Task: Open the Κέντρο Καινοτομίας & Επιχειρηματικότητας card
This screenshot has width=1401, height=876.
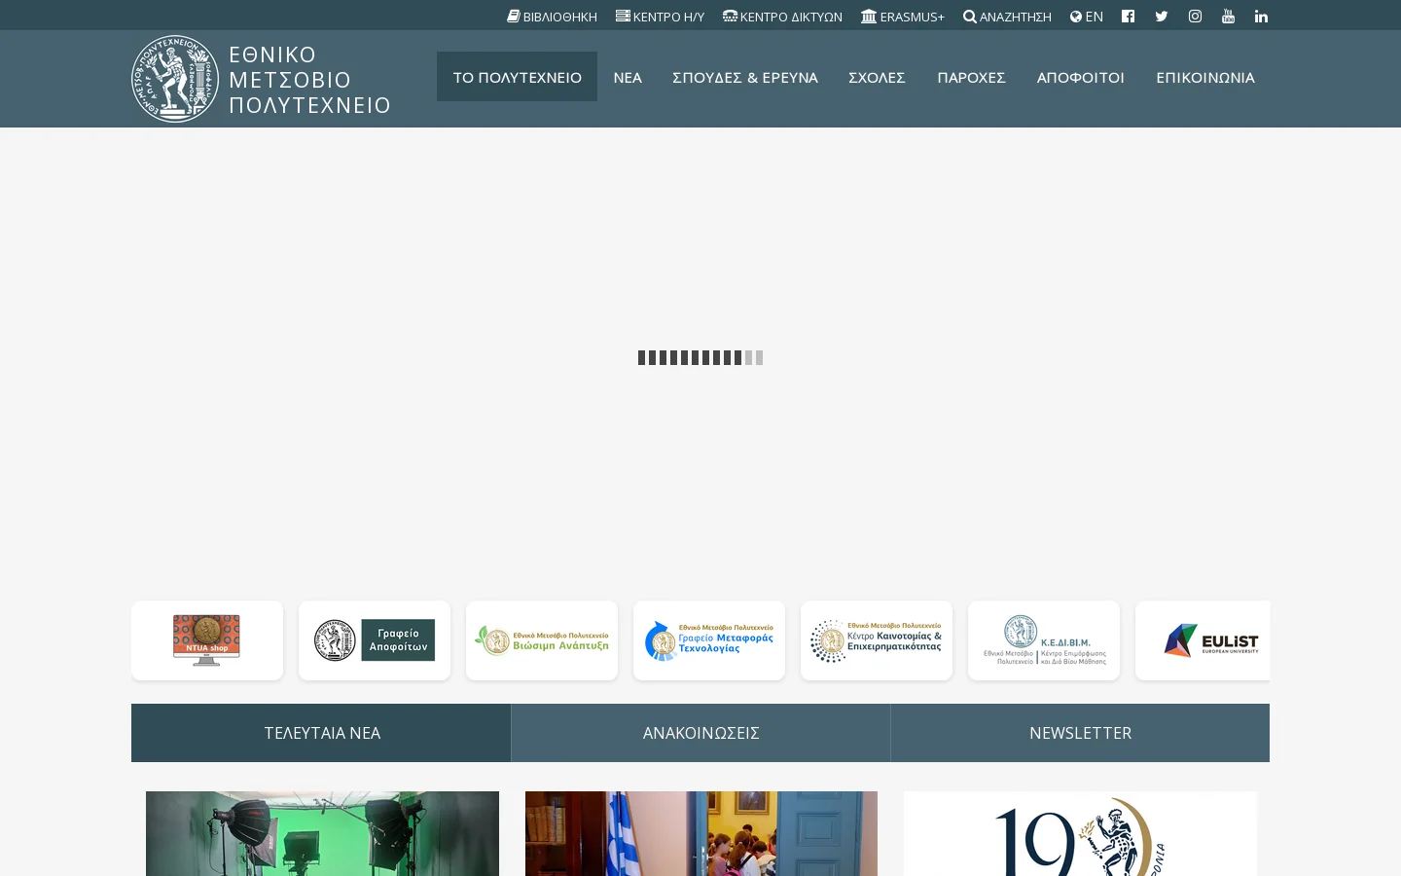Action: 877,640
